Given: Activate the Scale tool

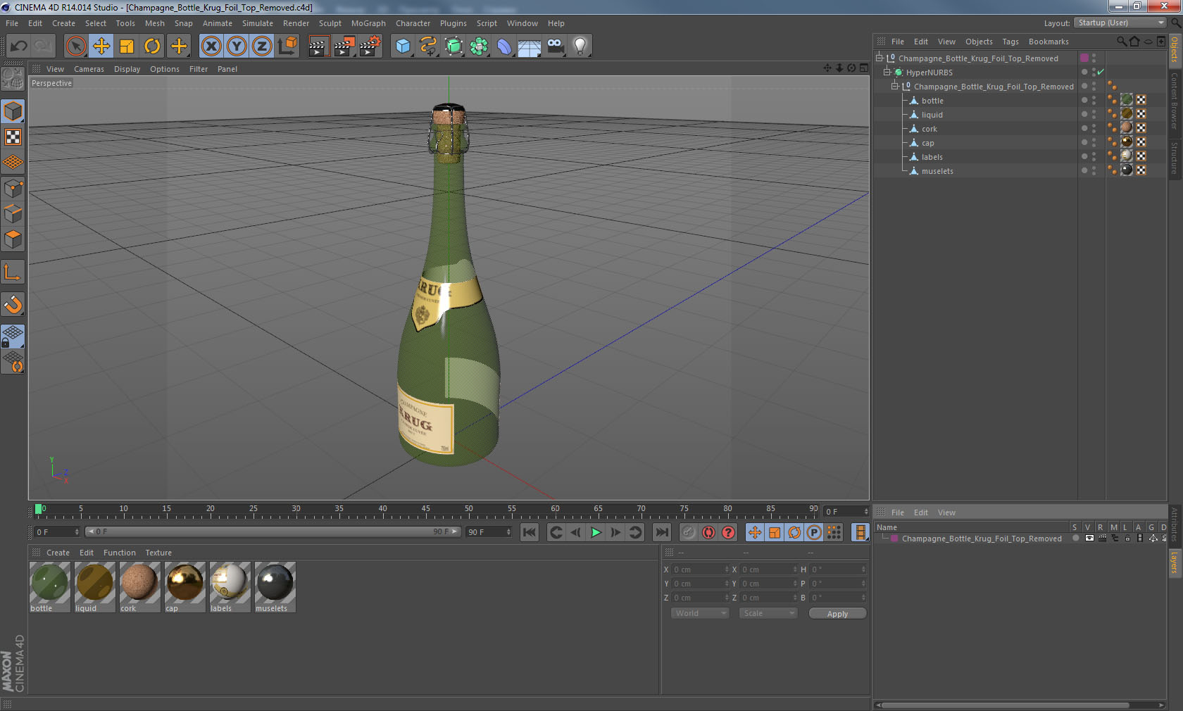Looking at the screenshot, I should coord(127,46).
